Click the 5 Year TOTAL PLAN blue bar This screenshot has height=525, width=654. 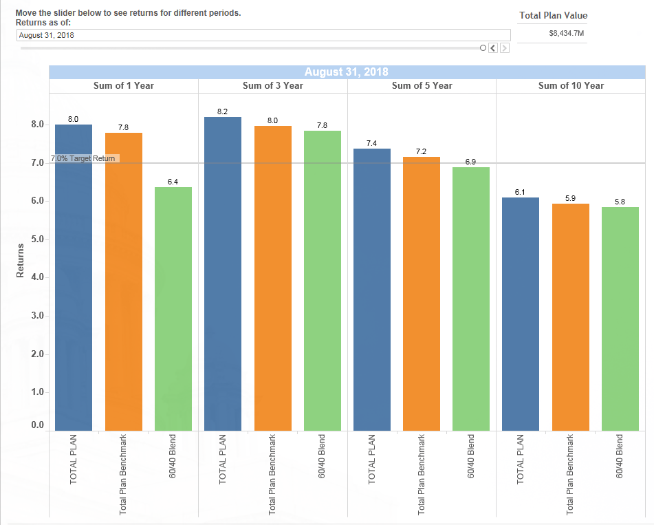(372, 290)
